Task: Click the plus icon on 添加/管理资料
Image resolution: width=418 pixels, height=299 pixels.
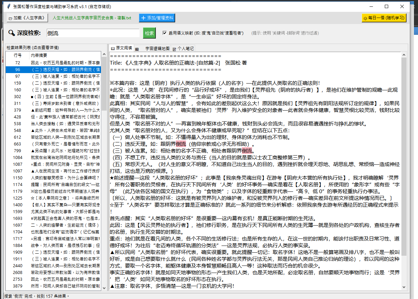Action: point(143,18)
